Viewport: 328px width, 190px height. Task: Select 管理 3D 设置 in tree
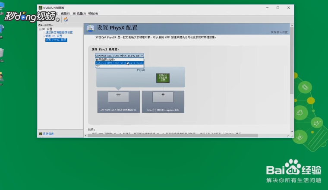[54, 36]
